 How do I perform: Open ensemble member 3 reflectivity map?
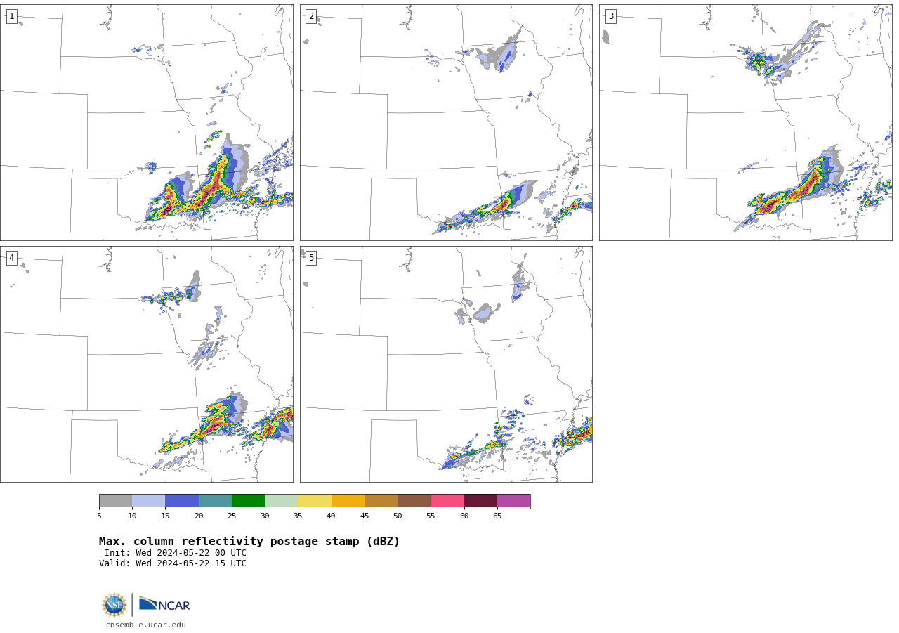click(x=746, y=123)
